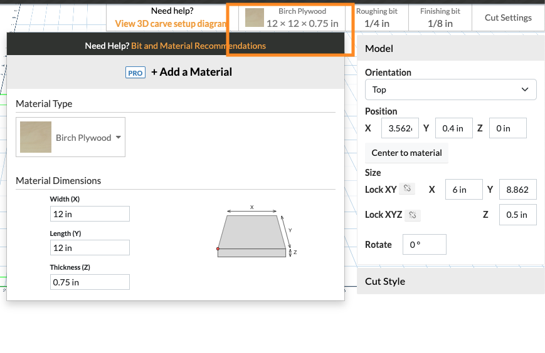
Task: Click Center to material button
Action: (x=406, y=153)
